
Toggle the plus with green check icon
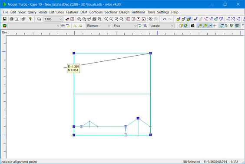pyautogui.click(x=227, y=26)
